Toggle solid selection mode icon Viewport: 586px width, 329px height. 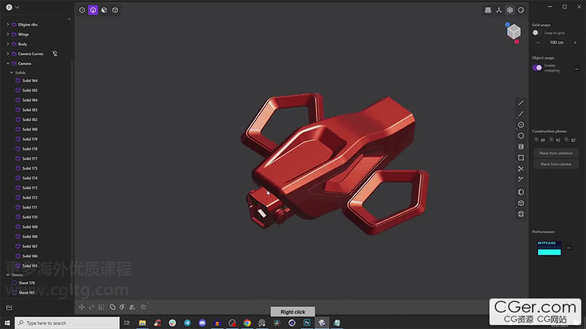click(115, 10)
